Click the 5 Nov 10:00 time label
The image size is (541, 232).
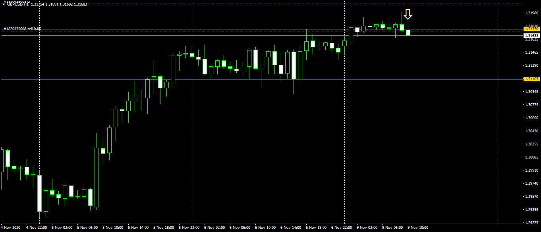pos(113,228)
